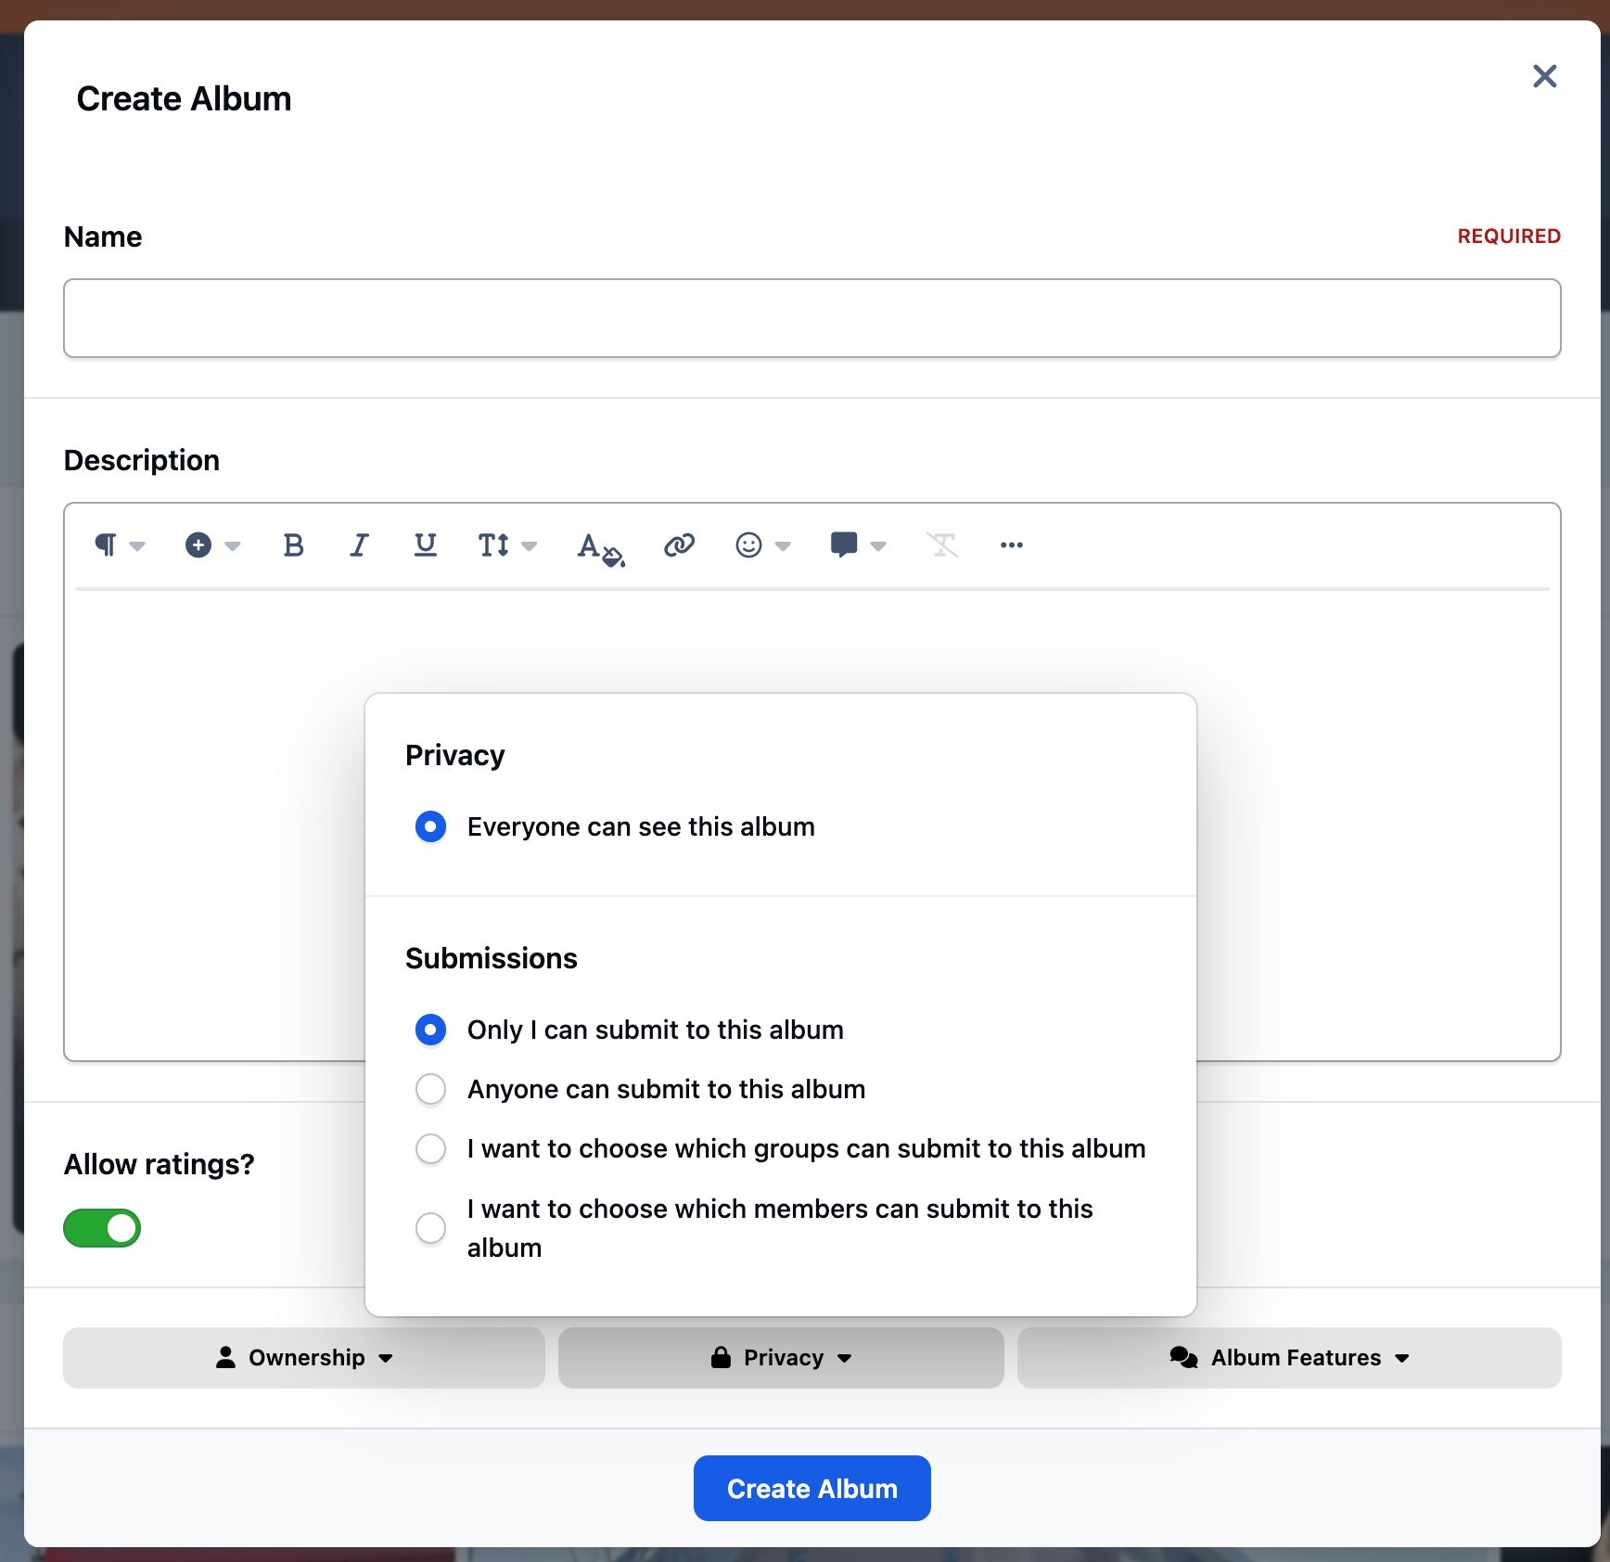Choose which groups can submit option
Viewport: 1610px width, 1562px height.
(x=430, y=1148)
